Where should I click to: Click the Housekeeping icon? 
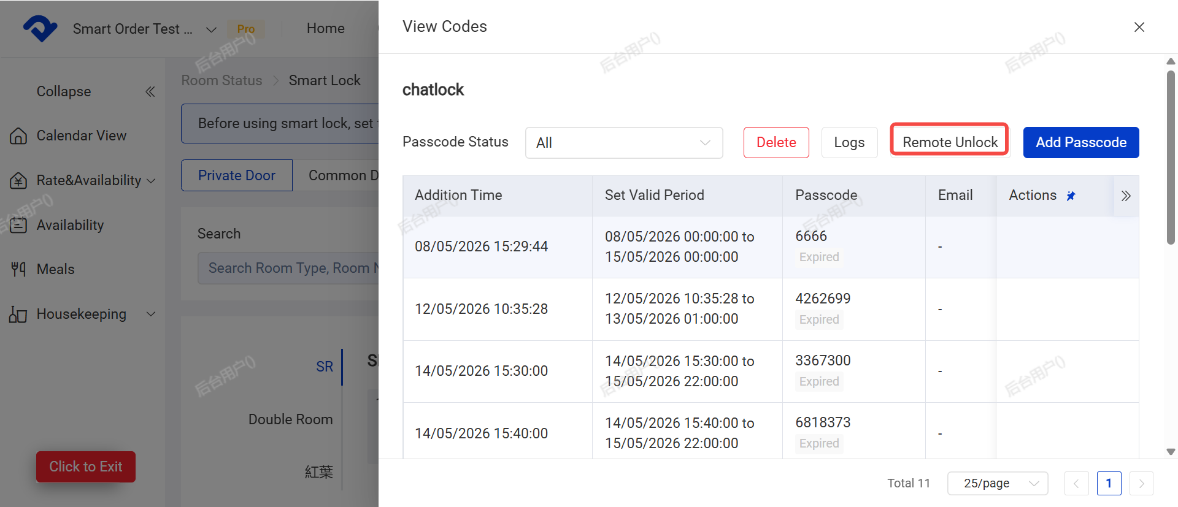(x=18, y=314)
